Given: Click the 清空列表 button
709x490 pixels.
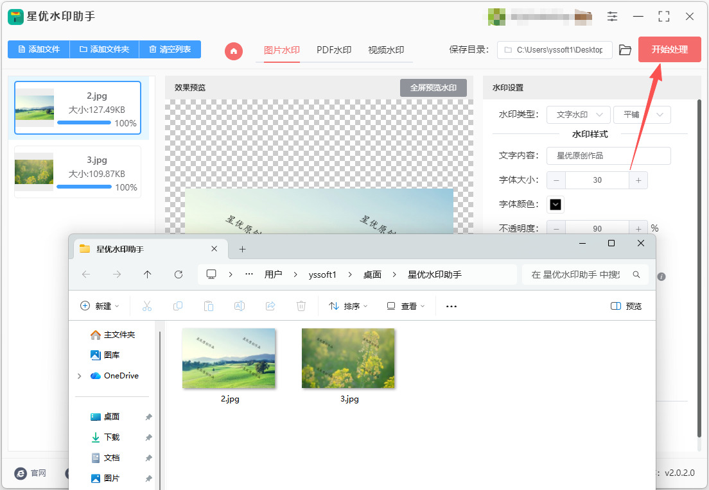Looking at the screenshot, I should (x=170, y=49).
